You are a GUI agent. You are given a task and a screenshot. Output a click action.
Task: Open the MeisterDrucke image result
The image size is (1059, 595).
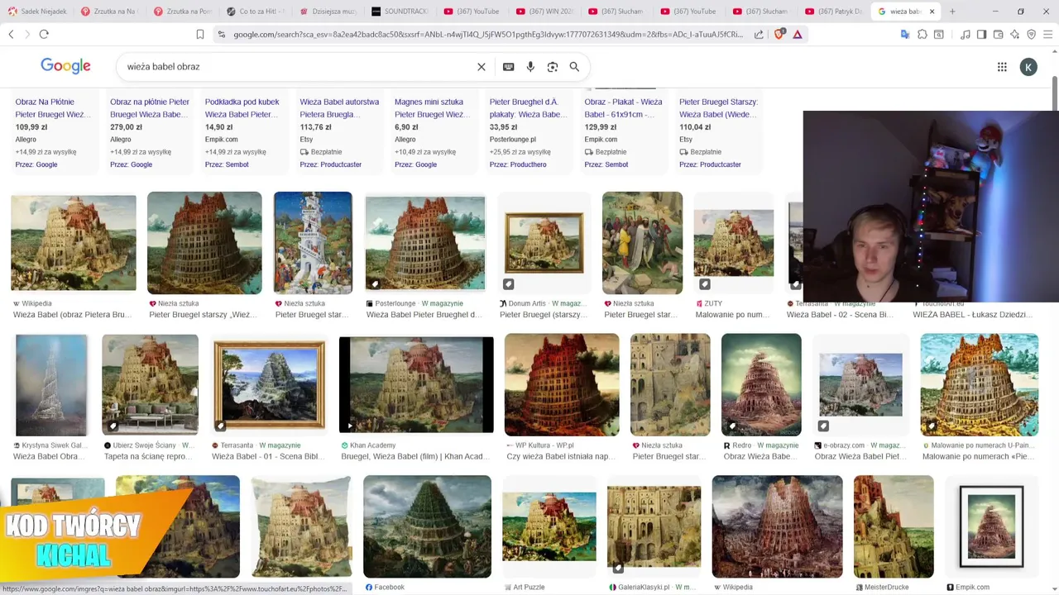(894, 526)
